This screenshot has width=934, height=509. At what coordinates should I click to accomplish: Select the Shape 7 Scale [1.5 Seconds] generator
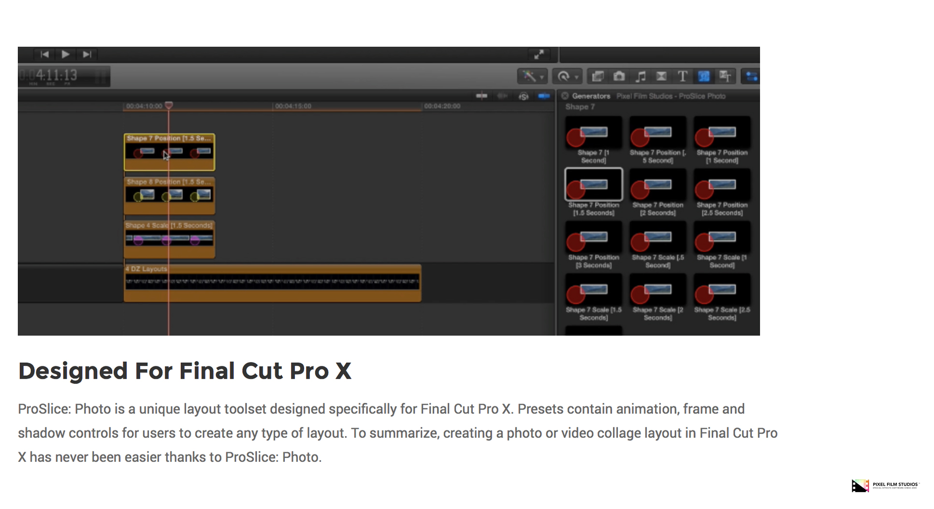[x=593, y=297]
